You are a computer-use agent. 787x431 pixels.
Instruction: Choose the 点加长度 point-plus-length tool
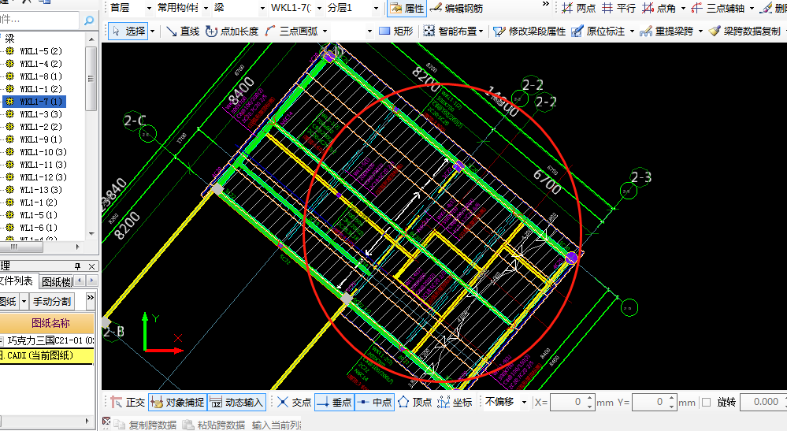[x=232, y=31]
